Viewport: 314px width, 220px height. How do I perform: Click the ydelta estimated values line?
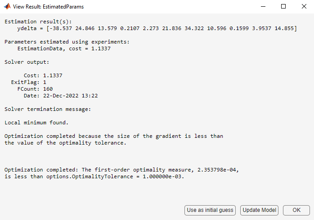click(x=157, y=28)
